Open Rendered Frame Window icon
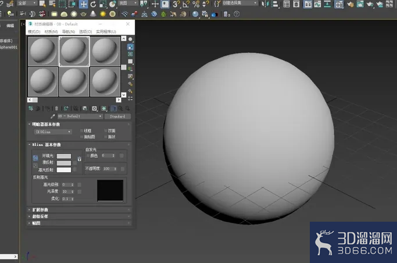The width and height of the screenshot is (397, 263). [360, 4]
